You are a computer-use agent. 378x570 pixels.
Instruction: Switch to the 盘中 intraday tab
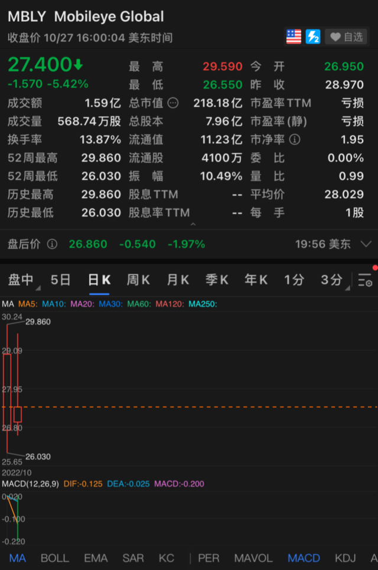coord(21,280)
